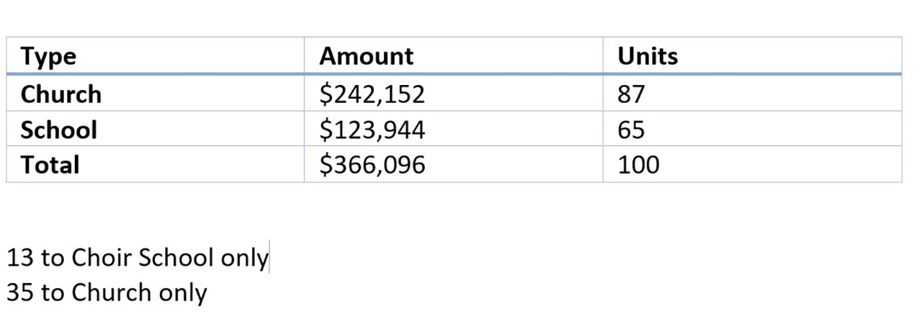Click the Units column header cell
922x329 pixels.
[x=648, y=56]
